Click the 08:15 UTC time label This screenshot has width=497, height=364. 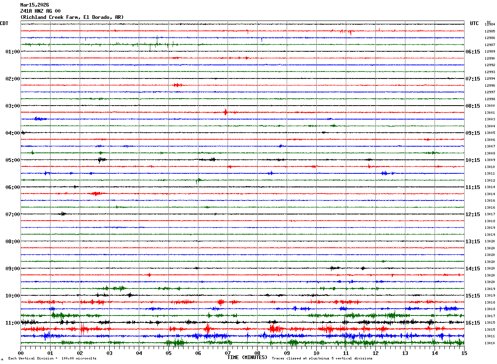click(473, 106)
